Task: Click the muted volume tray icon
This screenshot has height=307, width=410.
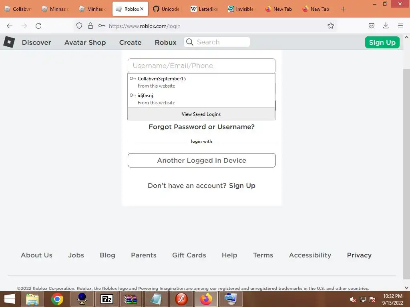Action: click(353, 299)
